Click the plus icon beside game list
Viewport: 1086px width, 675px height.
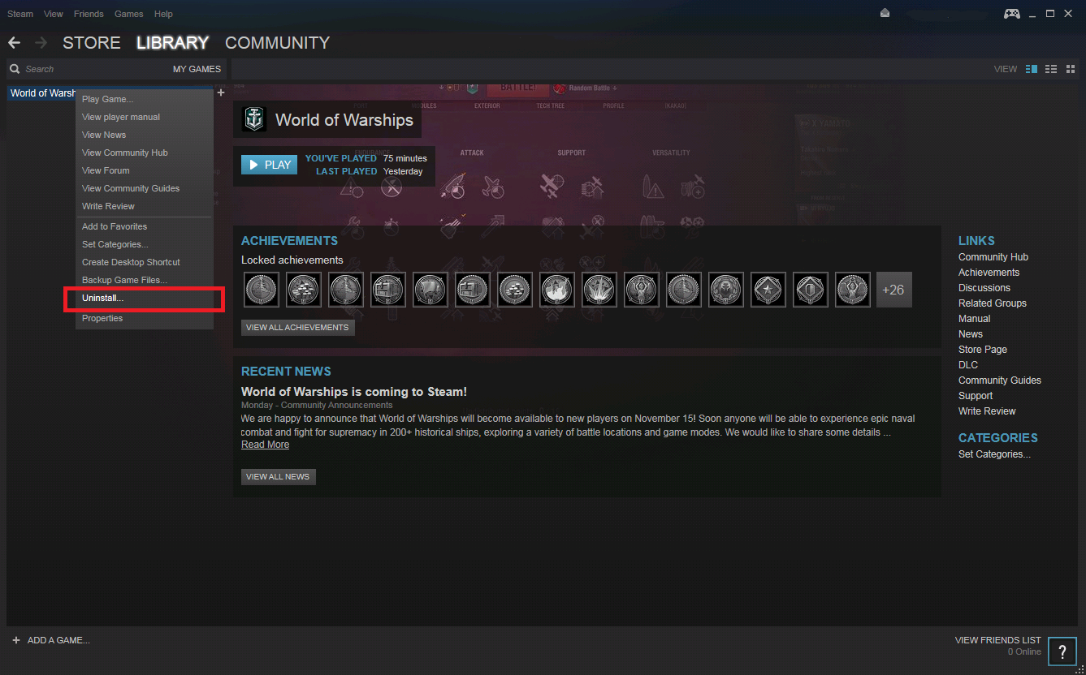[x=220, y=93]
